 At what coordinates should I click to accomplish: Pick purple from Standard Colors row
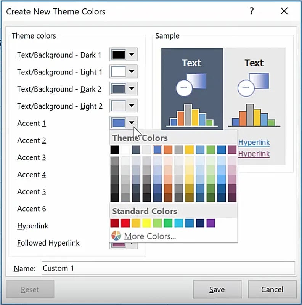coord(210,223)
